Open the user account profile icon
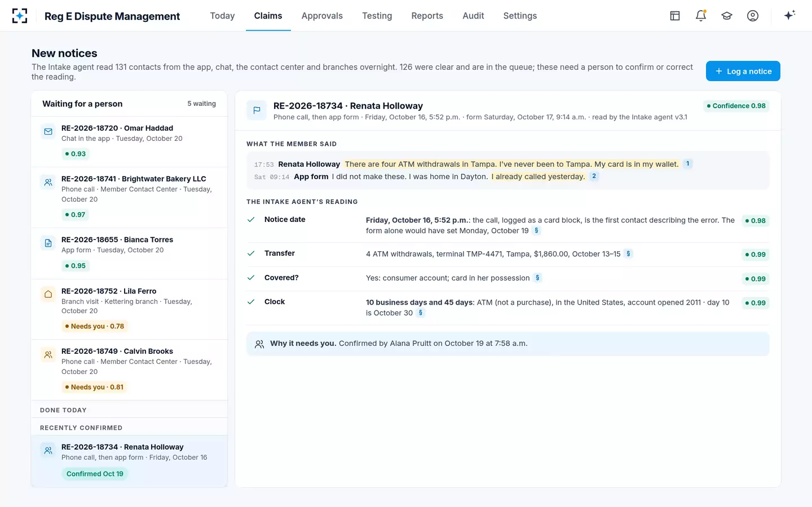 (x=753, y=16)
